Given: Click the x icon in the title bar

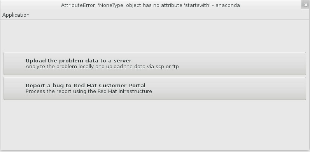Looking at the screenshot, I should [x=306, y=5].
